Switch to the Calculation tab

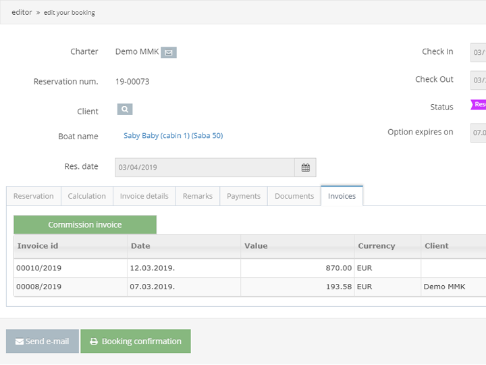pyautogui.click(x=87, y=196)
